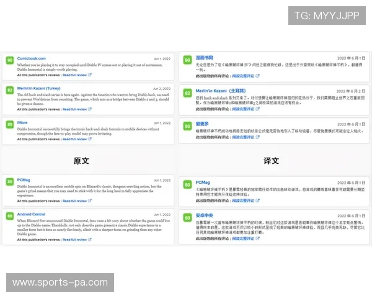The width and height of the screenshot is (372, 298).
Task: Click the 原文 heading
Action: point(81,161)
